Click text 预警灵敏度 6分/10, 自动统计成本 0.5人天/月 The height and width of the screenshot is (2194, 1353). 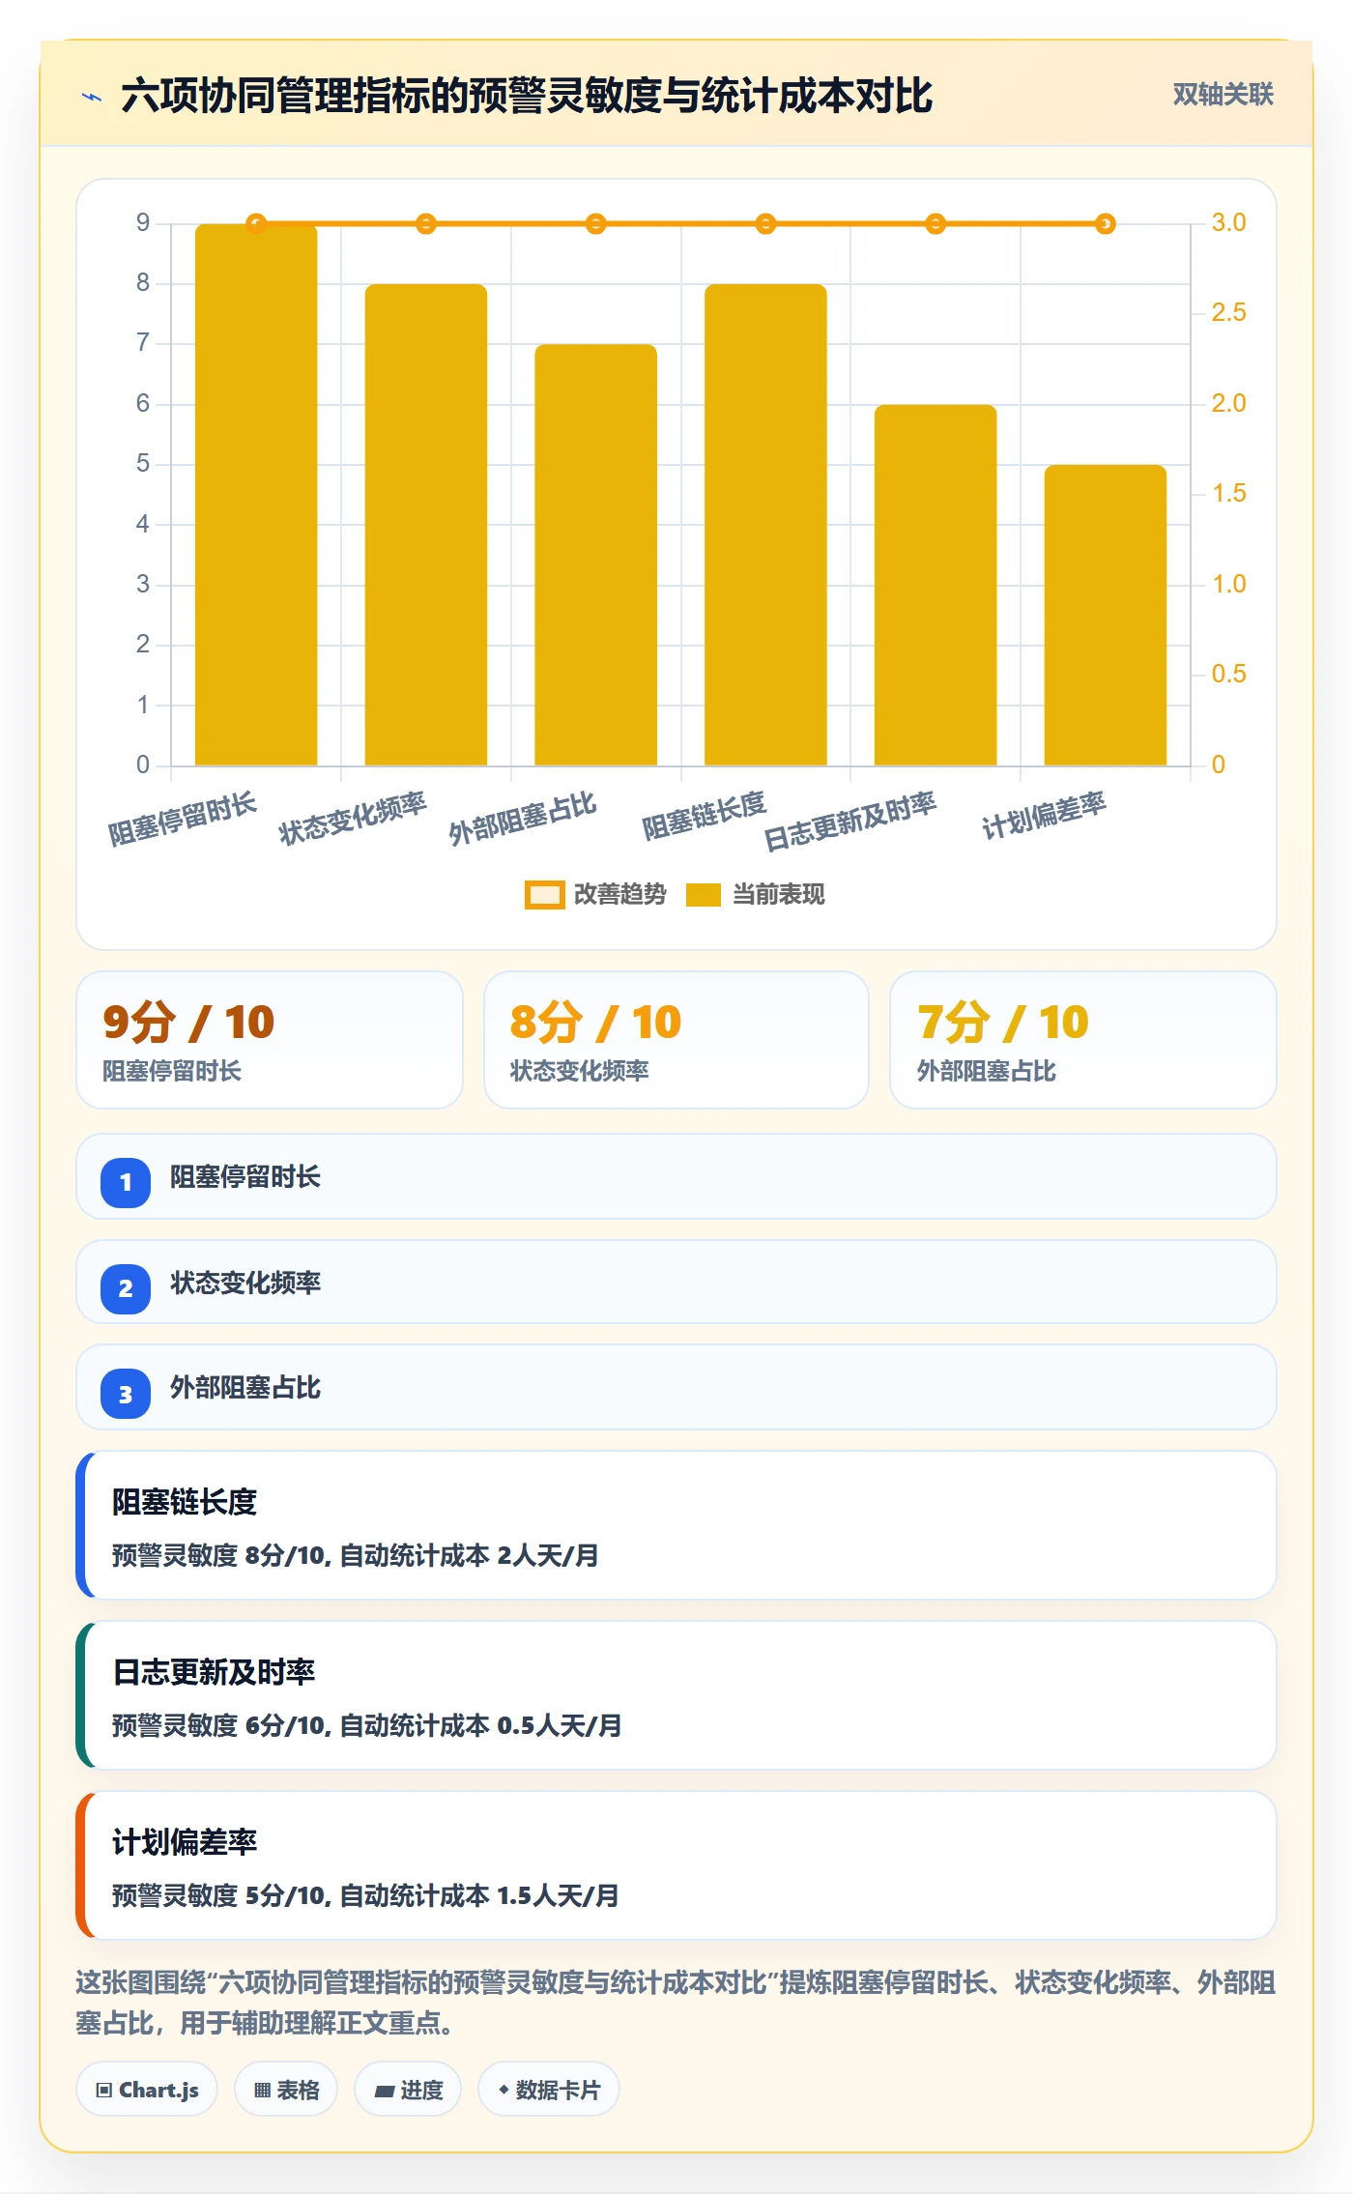click(x=366, y=1725)
